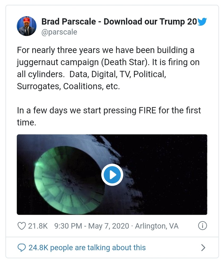Click the "Surrogates, Coalitions, etc." text line
Viewport: 224px width, 266px height.
[68, 86]
